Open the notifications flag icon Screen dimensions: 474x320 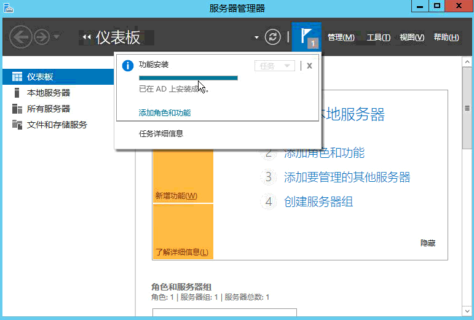306,37
